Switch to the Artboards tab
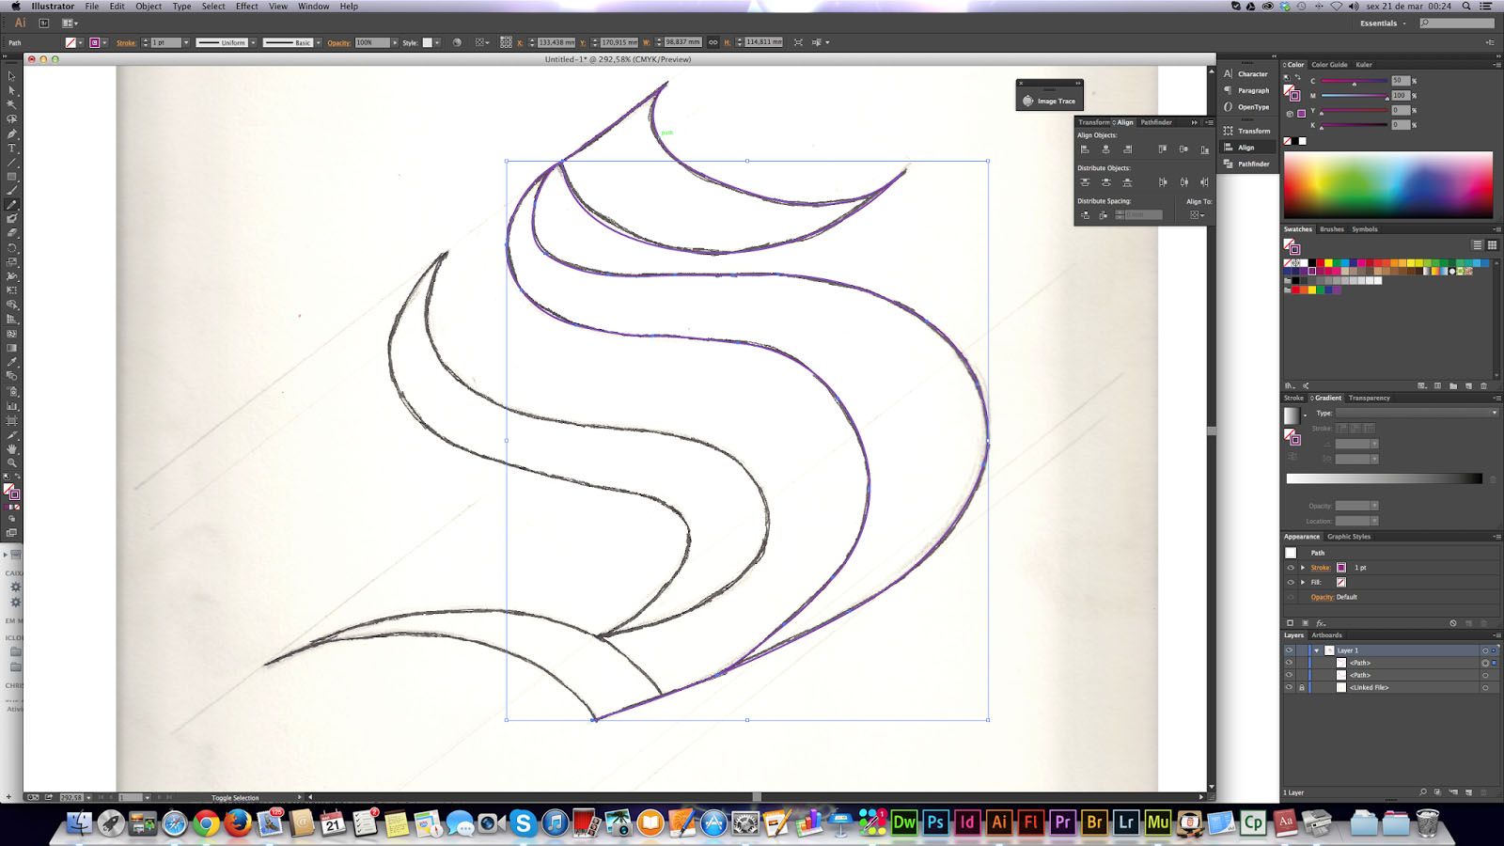 click(1326, 635)
